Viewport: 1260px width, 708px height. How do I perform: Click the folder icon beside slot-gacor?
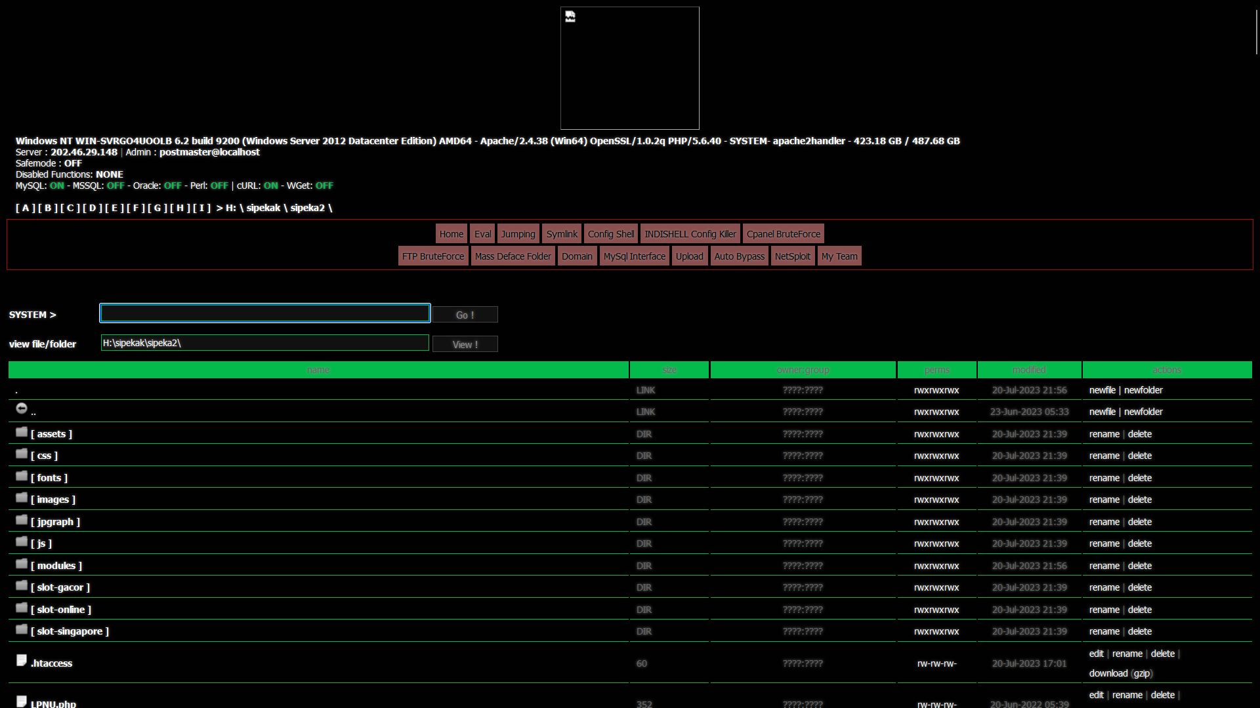click(x=22, y=585)
